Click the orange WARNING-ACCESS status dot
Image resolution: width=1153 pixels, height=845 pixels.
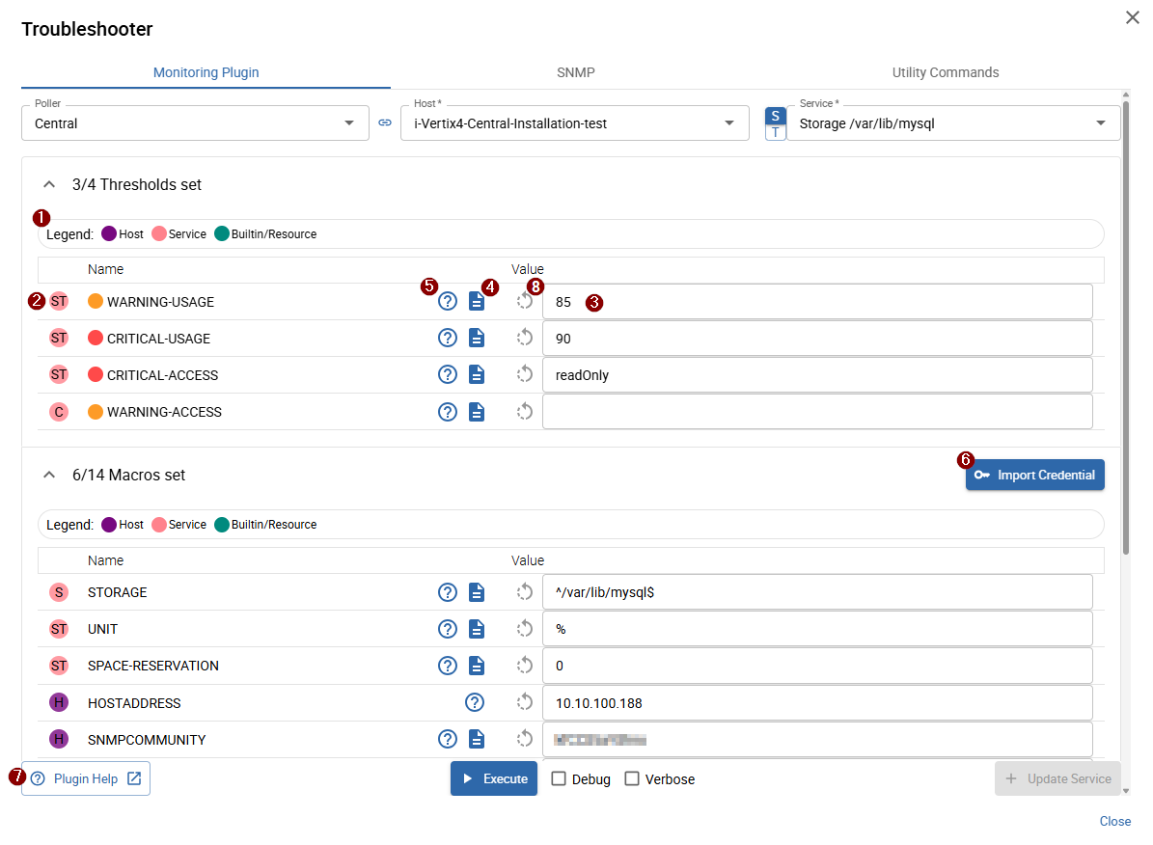tap(96, 413)
